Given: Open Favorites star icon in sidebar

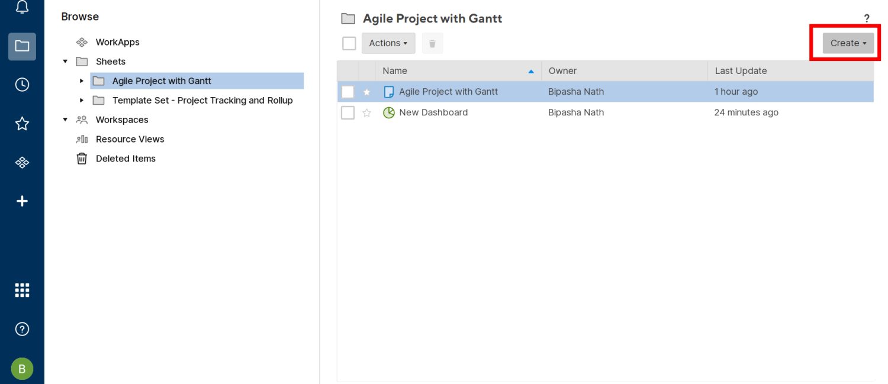Looking at the screenshot, I should pyautogui.click(x=22, y=124).
